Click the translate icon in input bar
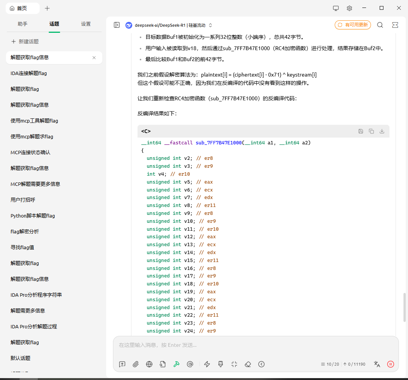This screenshot has height=380, width=408. click(x=377, y=364)
